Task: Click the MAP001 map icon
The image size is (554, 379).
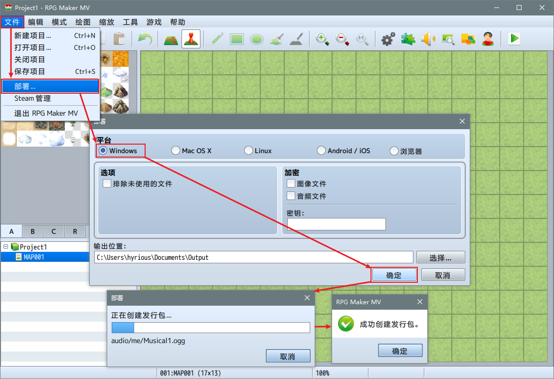Action: coord(19,257)
